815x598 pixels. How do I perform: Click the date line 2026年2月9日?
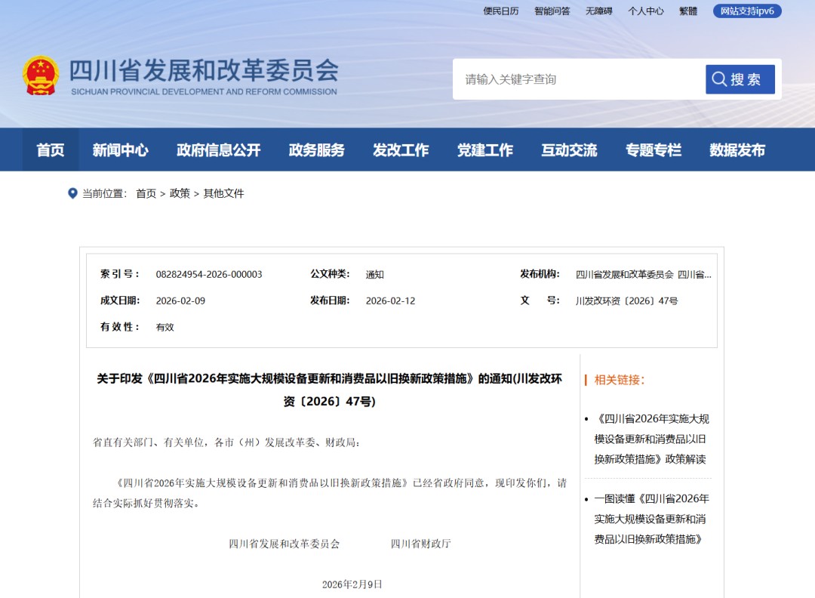[352, 584]
